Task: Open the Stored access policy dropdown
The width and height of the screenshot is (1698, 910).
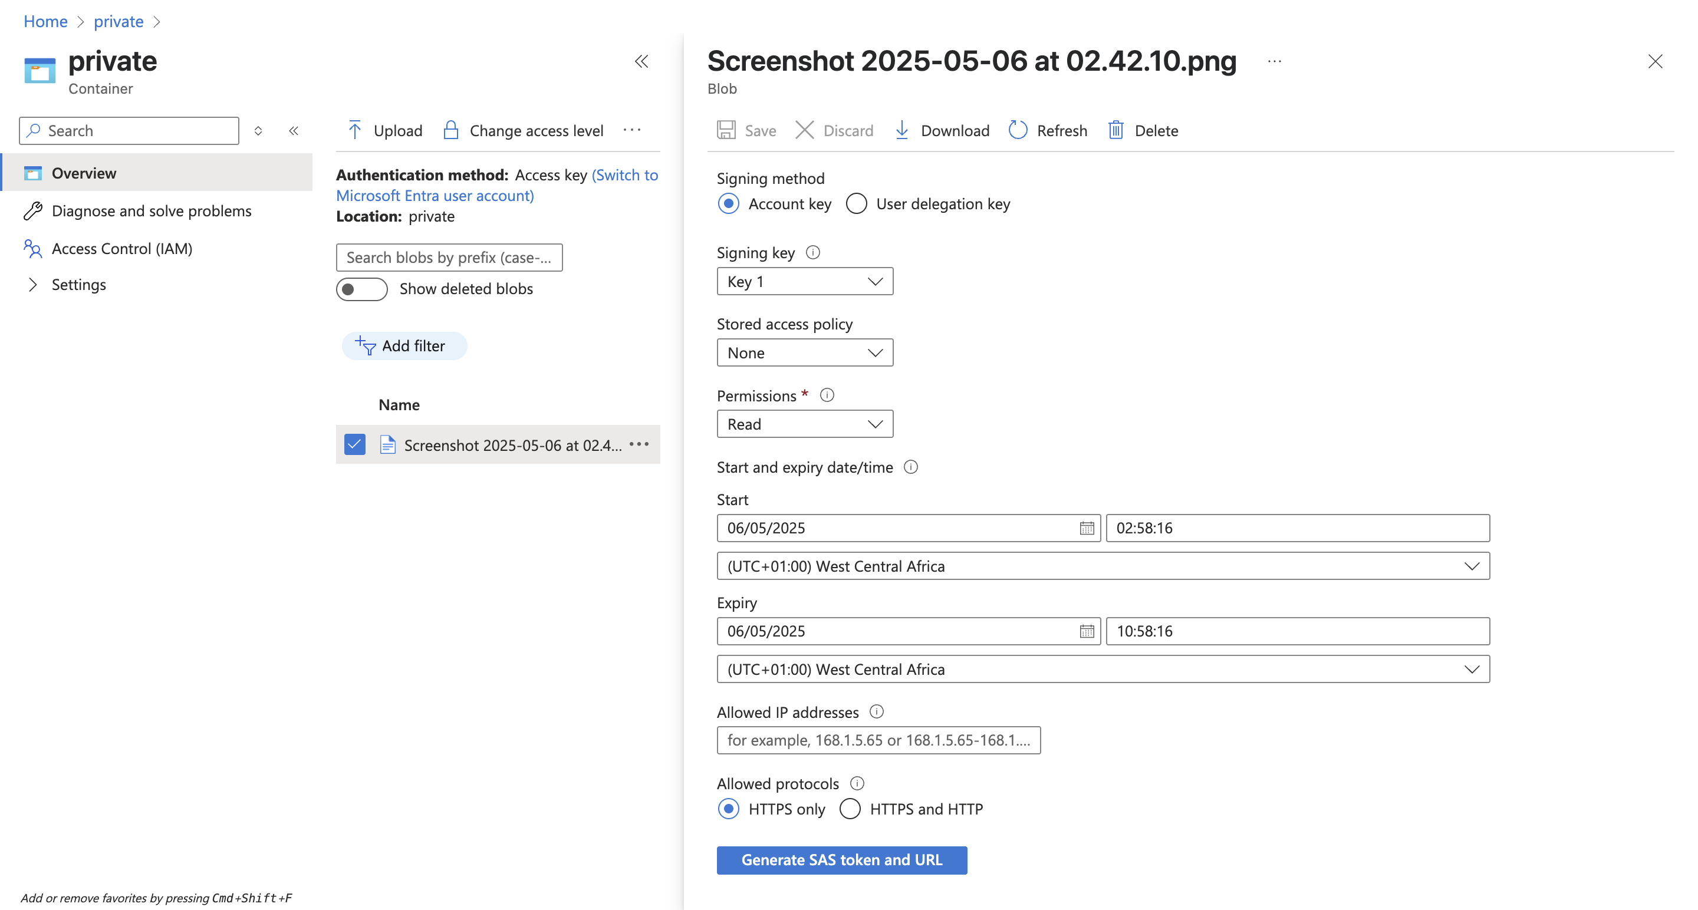Action: click(805, 352)
